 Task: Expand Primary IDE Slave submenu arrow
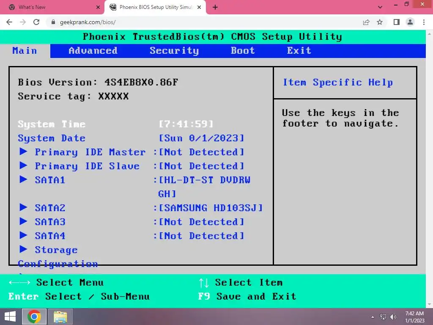coord(24,165)
